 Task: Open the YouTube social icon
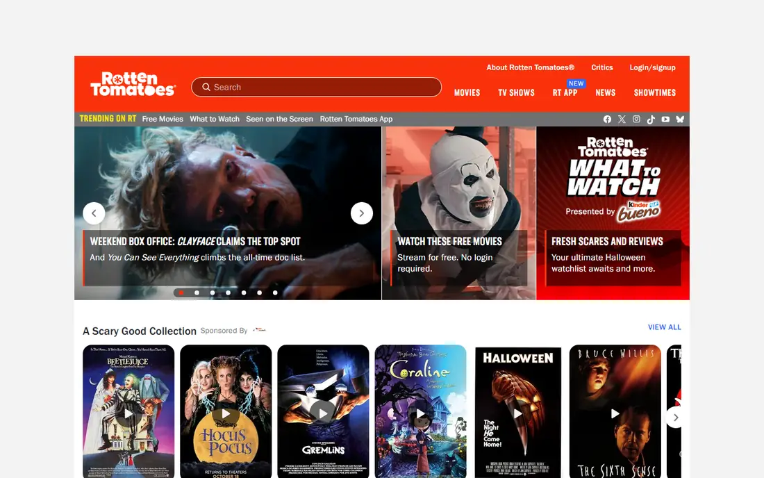tap(665, 119)
